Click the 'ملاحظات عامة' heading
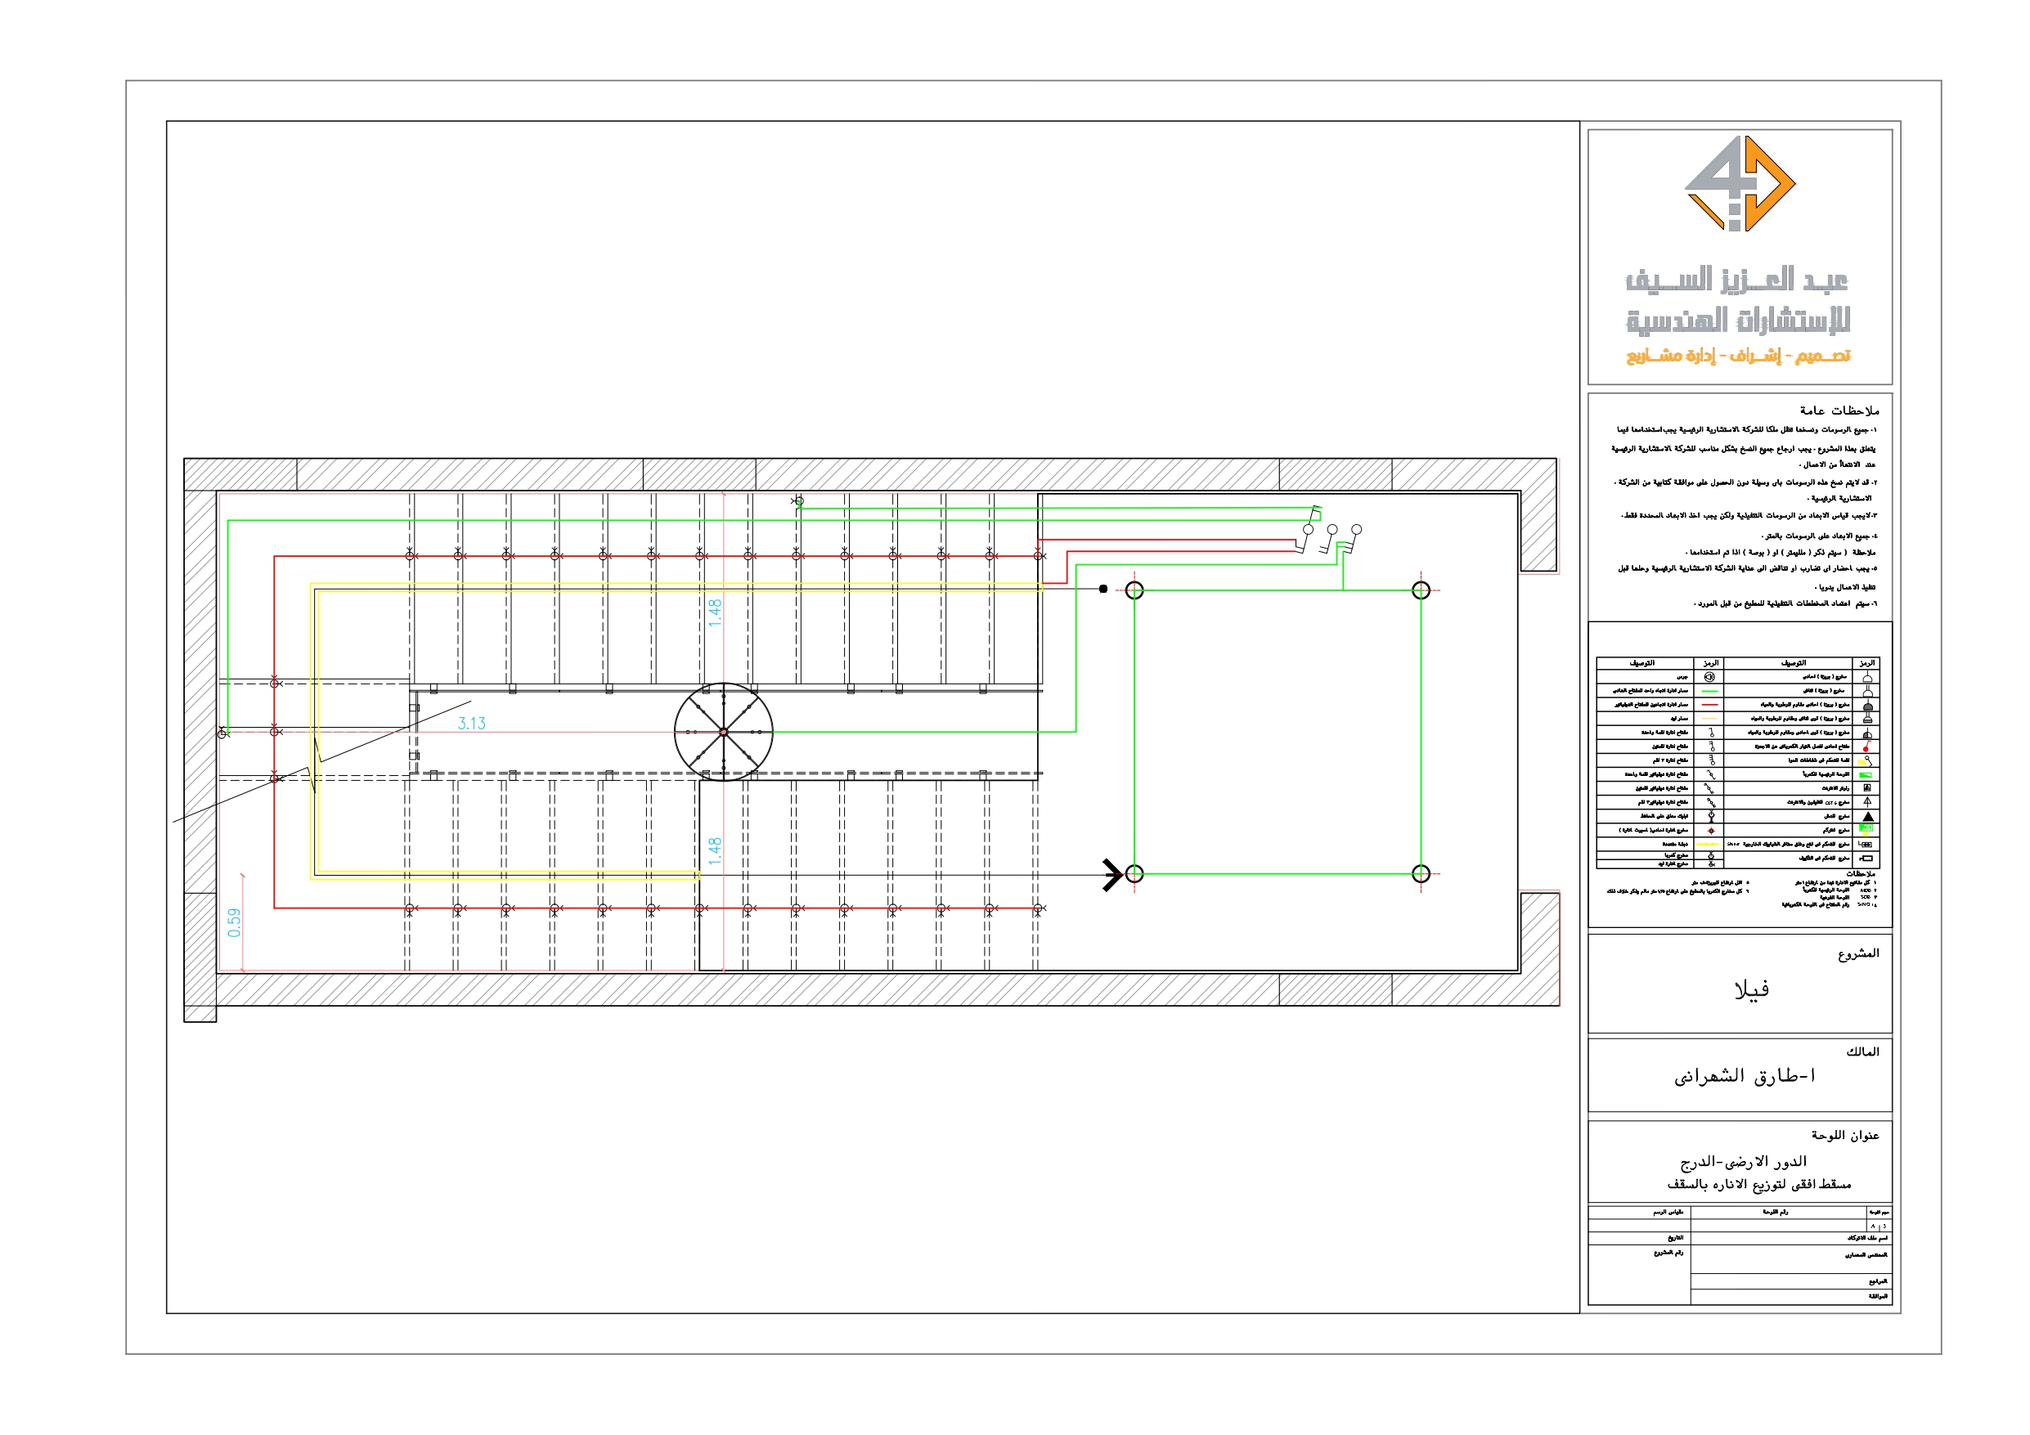2030x1435 pixels. [1839, 410]
